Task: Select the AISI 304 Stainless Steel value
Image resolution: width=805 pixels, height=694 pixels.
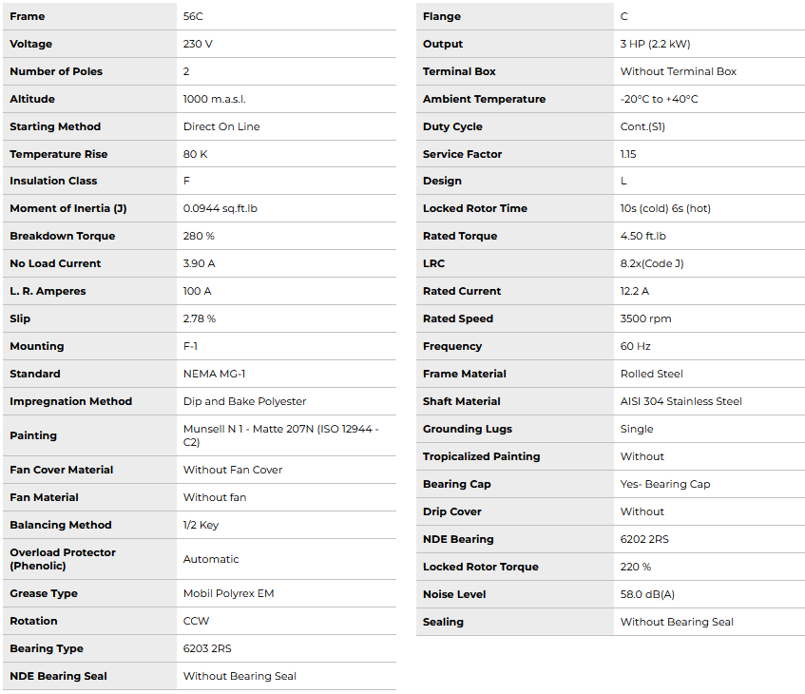Action: click(x=680, y=401)
